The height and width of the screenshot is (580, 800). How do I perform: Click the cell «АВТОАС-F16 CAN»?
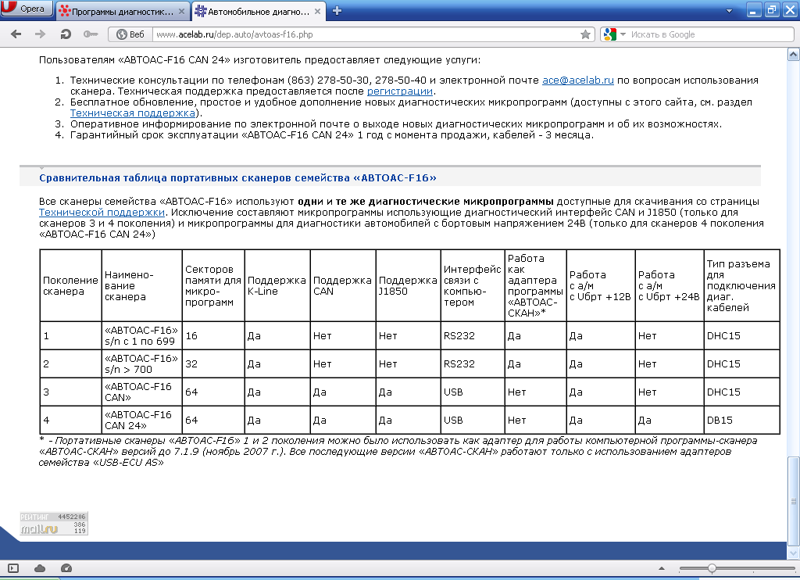(141, 392)
